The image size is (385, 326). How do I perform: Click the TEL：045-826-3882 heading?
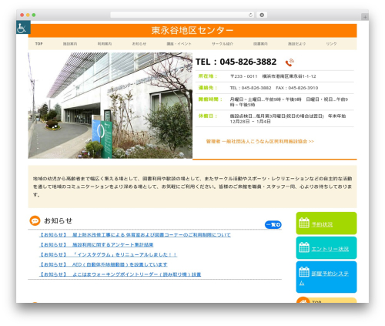236,62
